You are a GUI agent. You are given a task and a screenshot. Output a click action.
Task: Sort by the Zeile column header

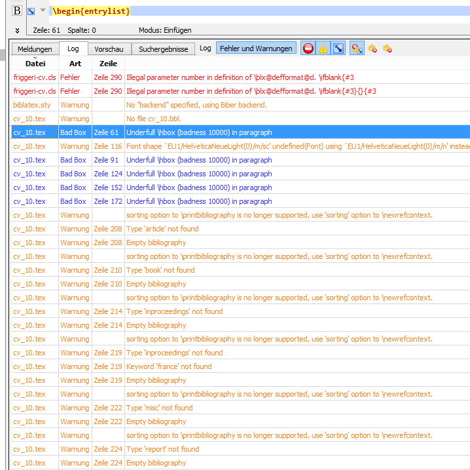108,64
